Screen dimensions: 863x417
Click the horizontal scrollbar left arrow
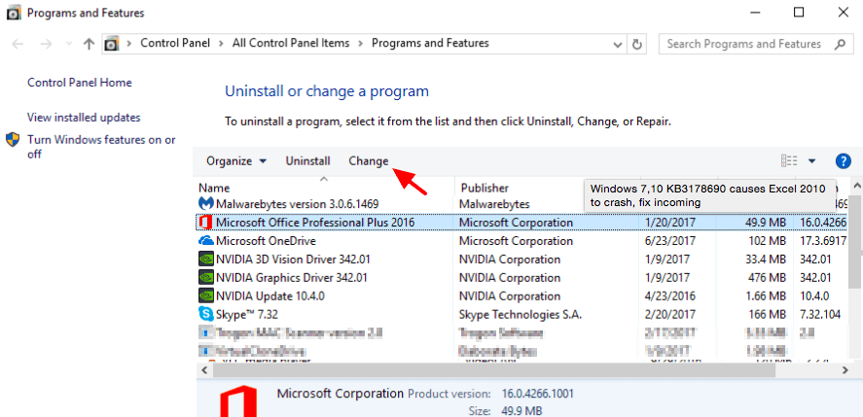coord(204,370)
